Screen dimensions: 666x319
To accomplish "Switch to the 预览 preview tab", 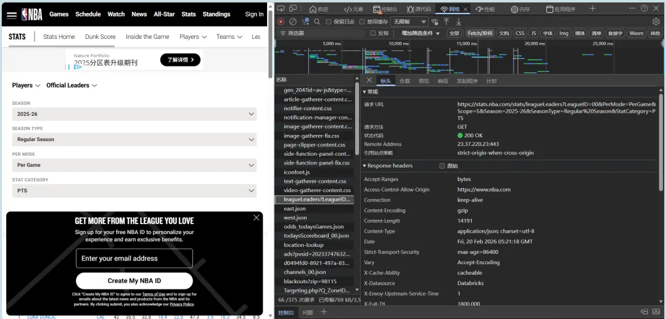I will click(424, 81).
